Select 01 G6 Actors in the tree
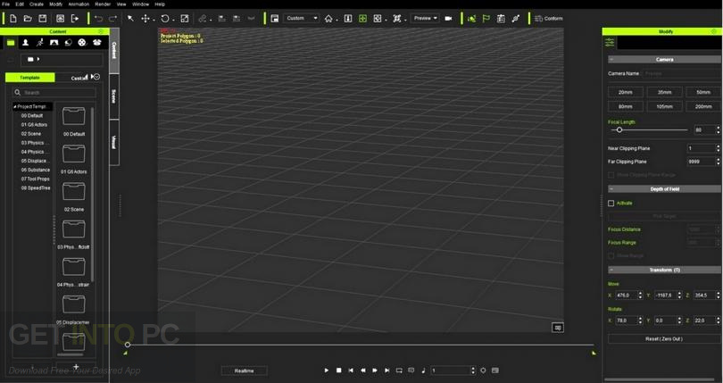Image resolution: width=723 pixels, height=383 pixels. [x=34, y=125]
